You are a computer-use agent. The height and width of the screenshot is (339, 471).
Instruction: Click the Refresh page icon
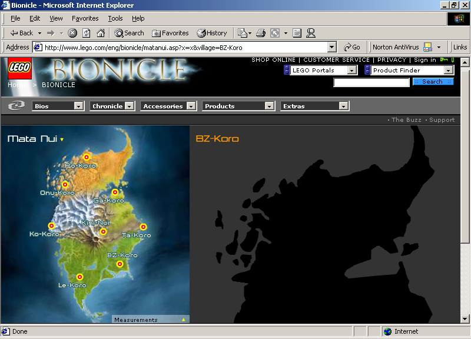click(x=87, y=33)
